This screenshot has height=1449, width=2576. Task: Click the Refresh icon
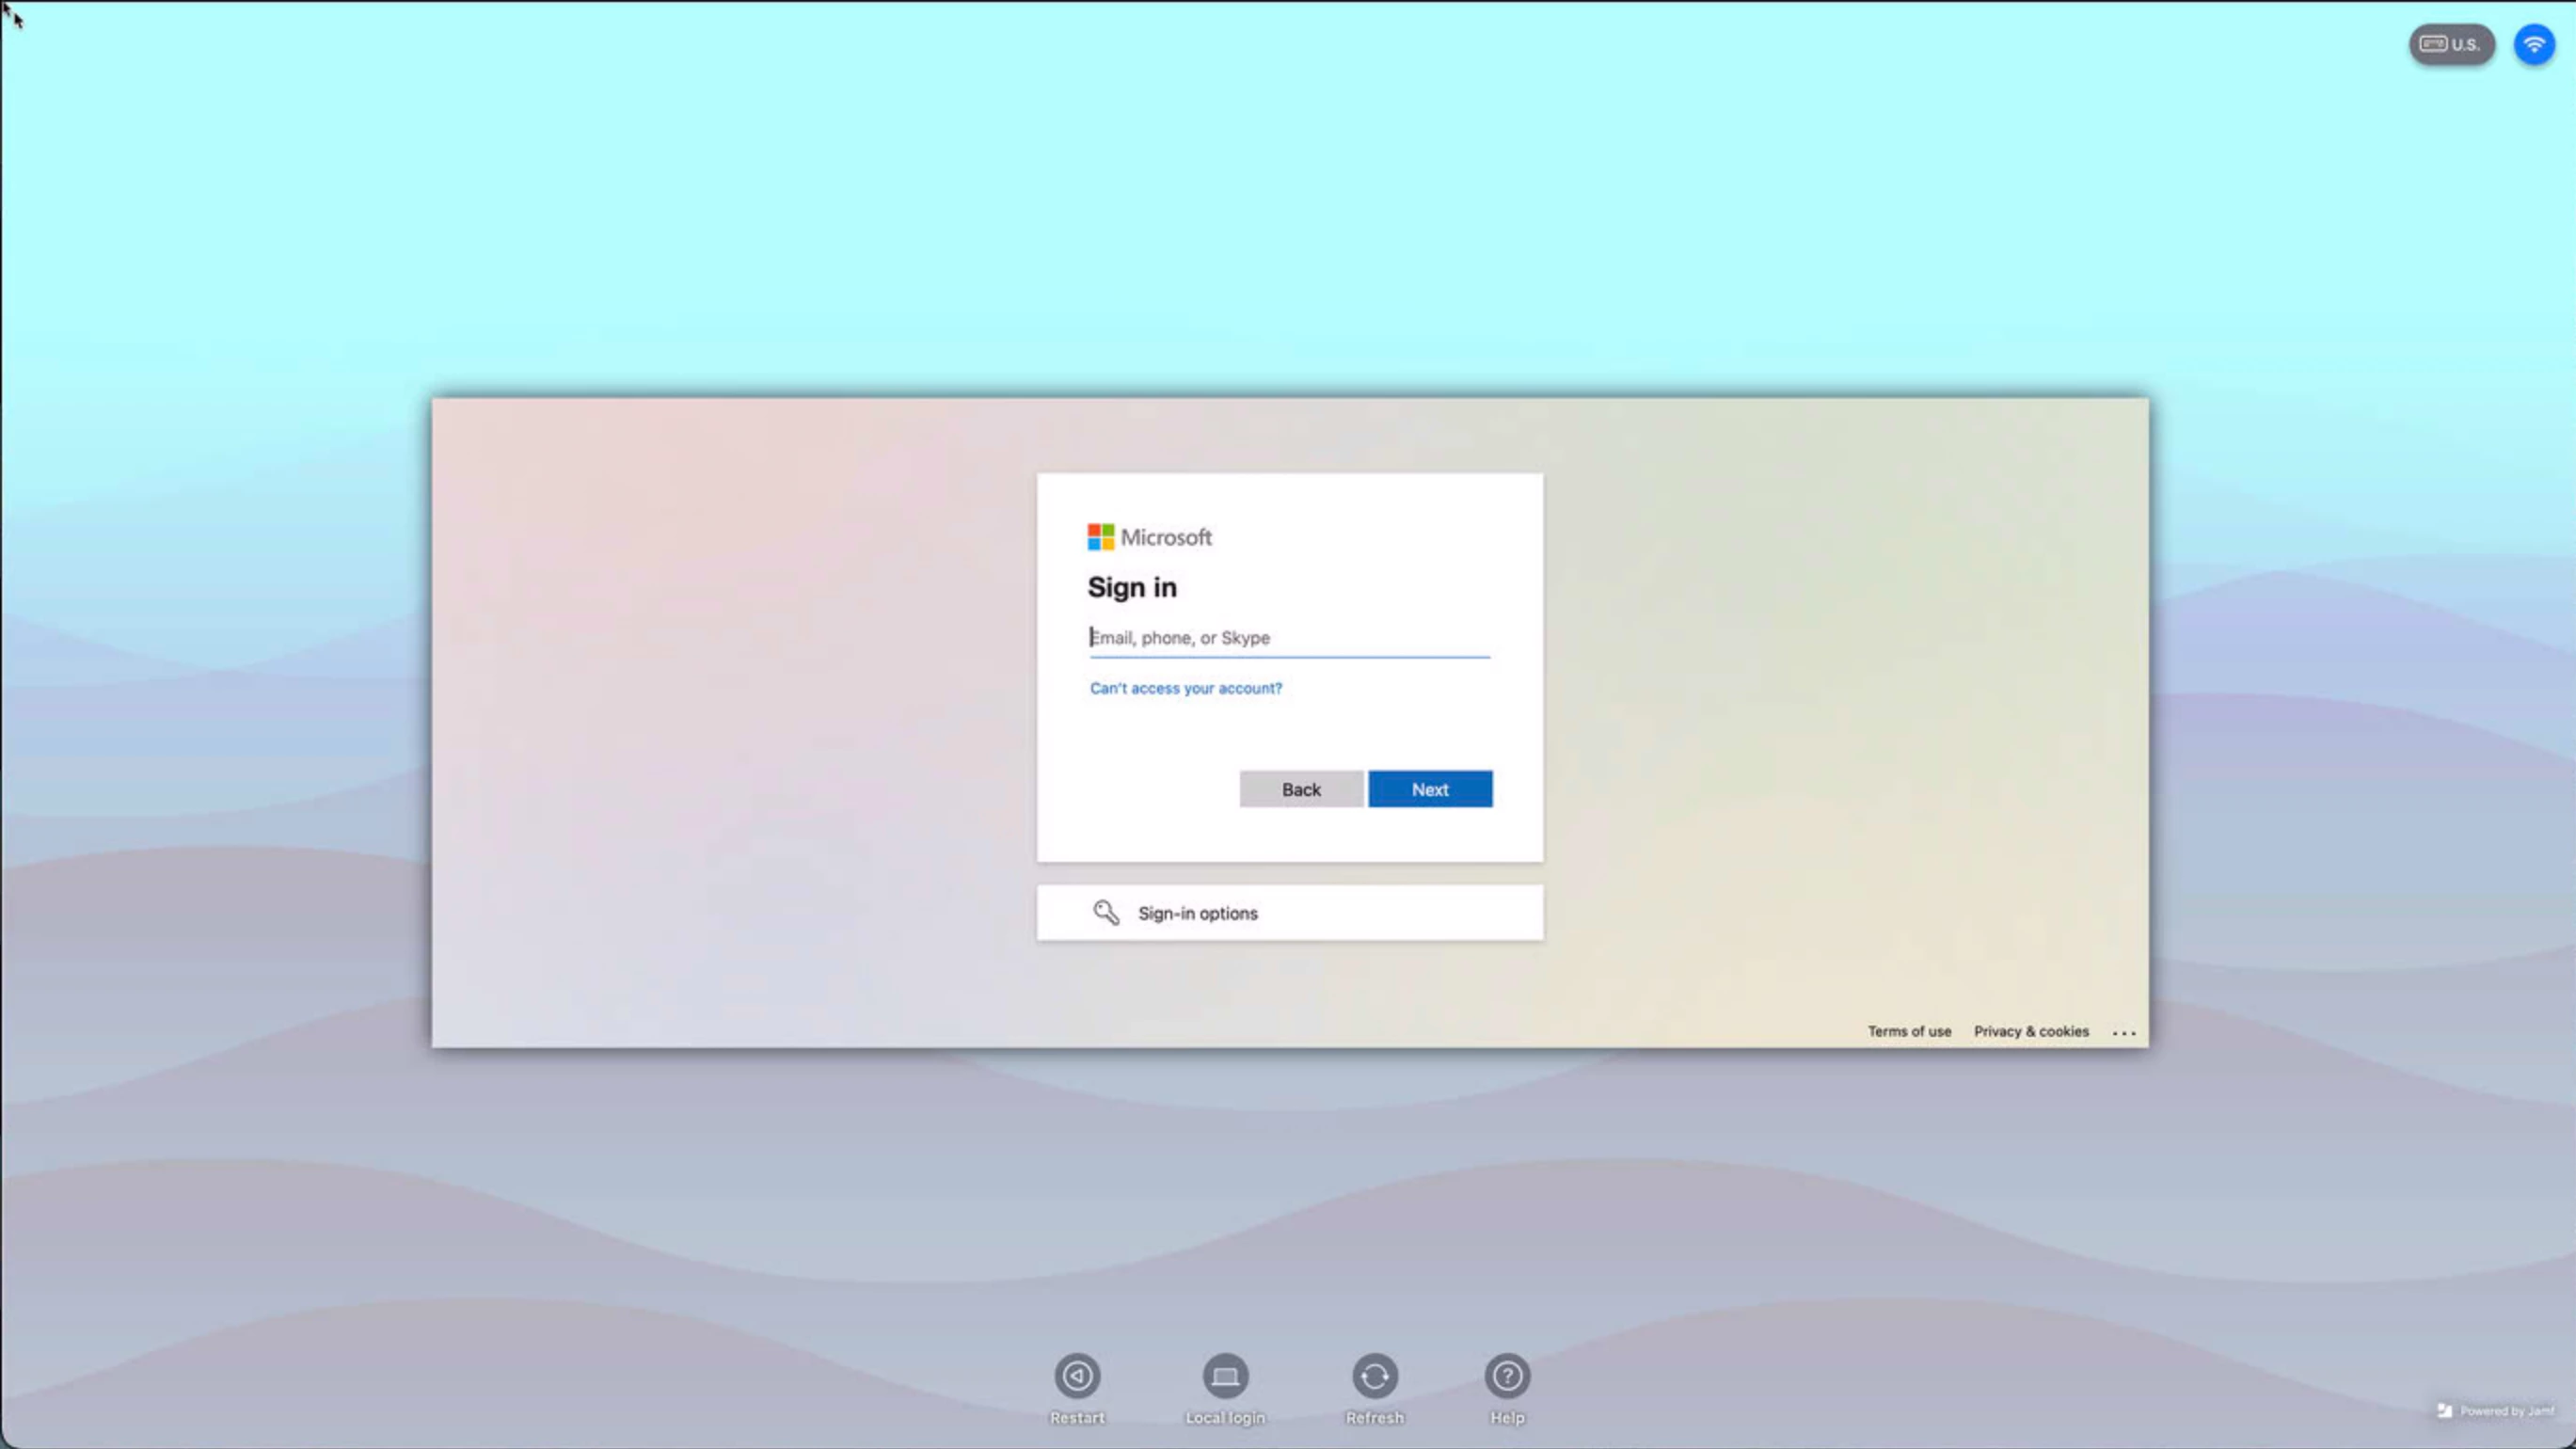[x=1375, y=1376]
